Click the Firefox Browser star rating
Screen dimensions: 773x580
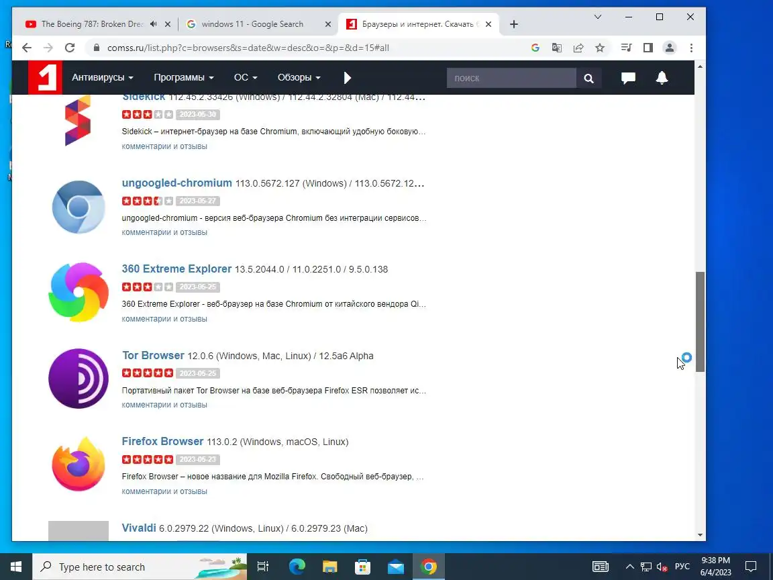coord(148,459)
